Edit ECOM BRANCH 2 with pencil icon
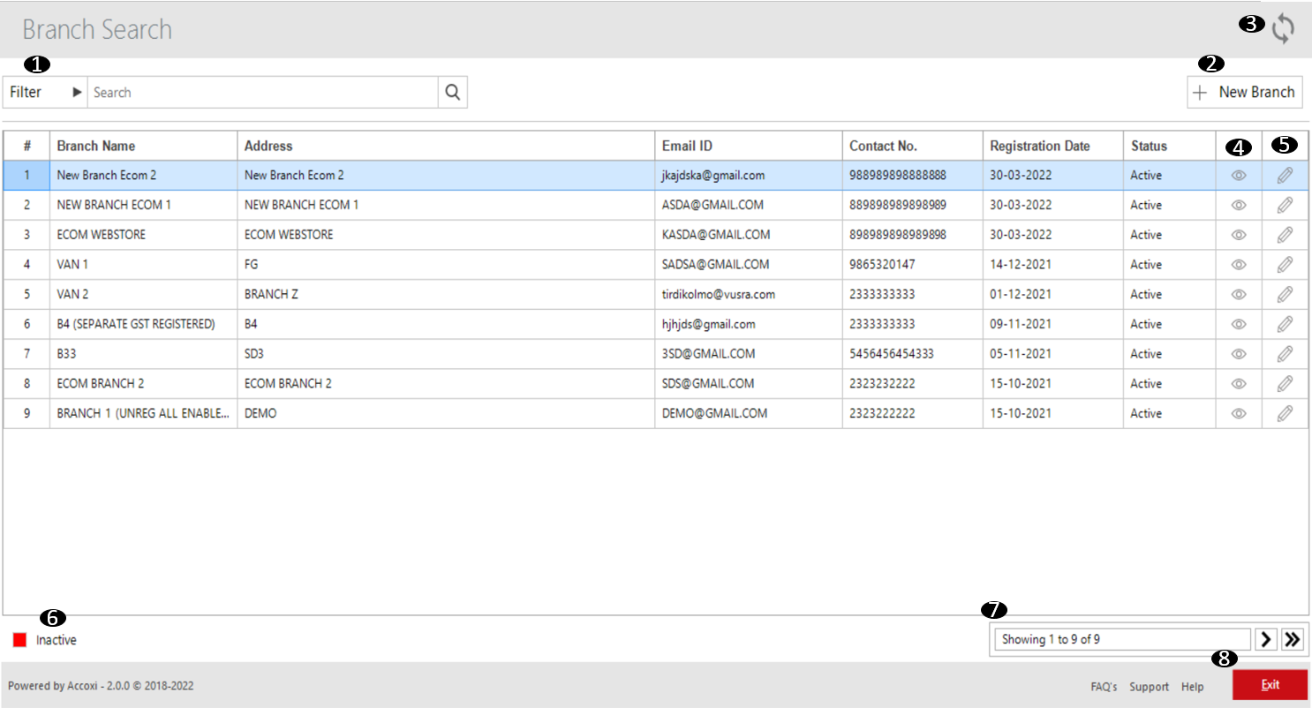1312x708 pixels. 1285,384
